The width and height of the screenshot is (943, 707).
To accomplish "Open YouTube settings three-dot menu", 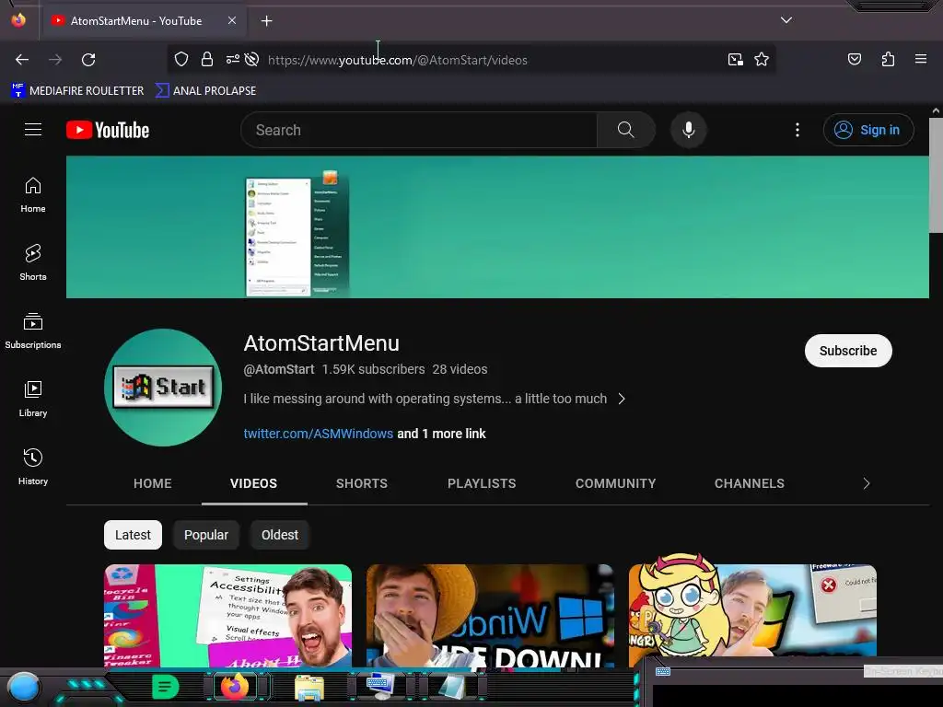I will 797,130.
